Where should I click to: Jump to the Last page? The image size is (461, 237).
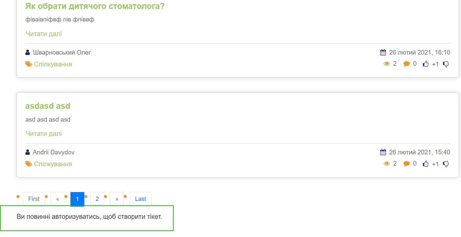(x=141, y=199)
